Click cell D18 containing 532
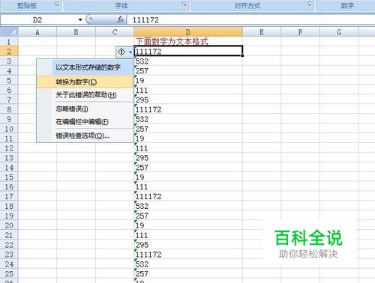375x283 pixels. (x=188, y=206)
